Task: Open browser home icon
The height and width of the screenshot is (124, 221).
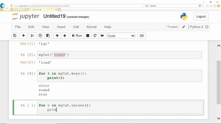Action: click(207, 6)
